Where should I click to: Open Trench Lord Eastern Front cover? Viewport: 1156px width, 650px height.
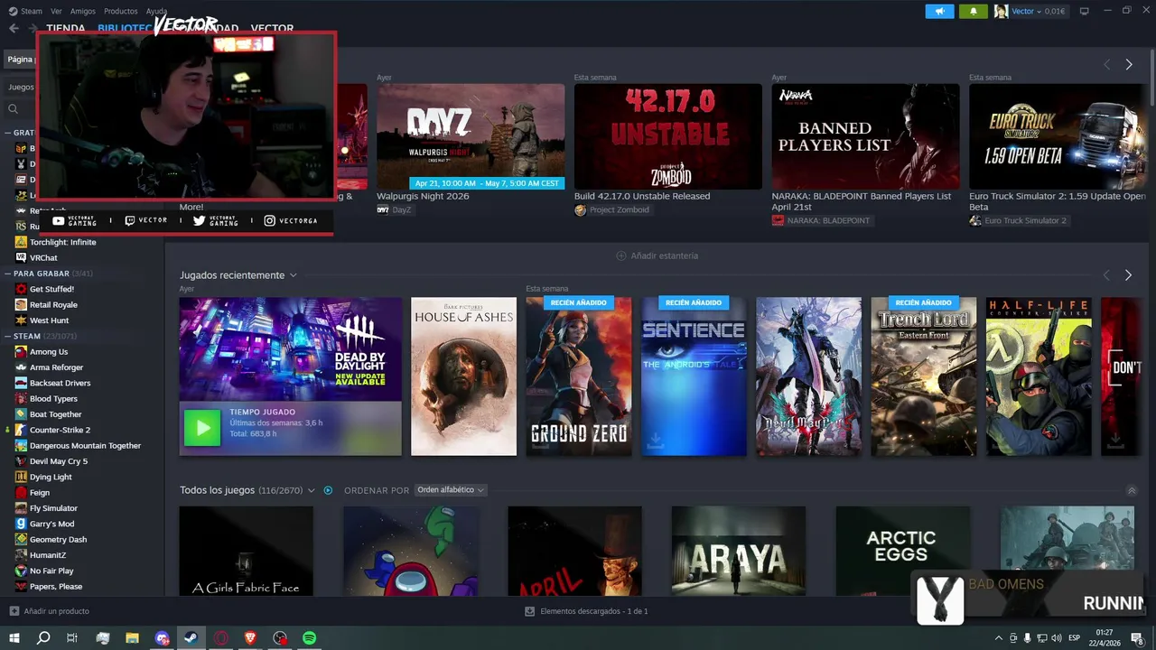[x=923, y=376]
